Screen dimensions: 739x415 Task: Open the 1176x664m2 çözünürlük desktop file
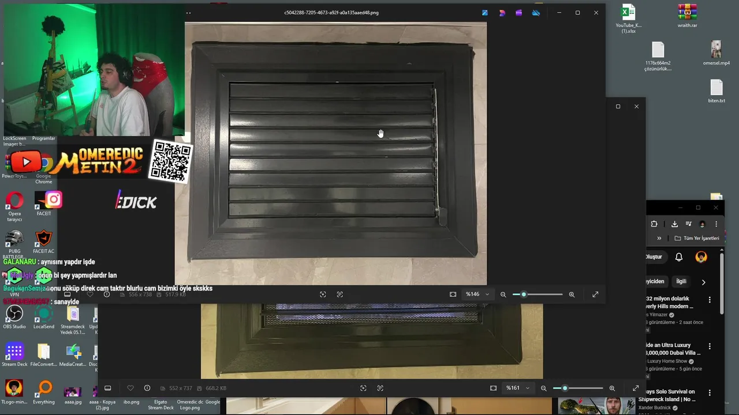point(658,56)
